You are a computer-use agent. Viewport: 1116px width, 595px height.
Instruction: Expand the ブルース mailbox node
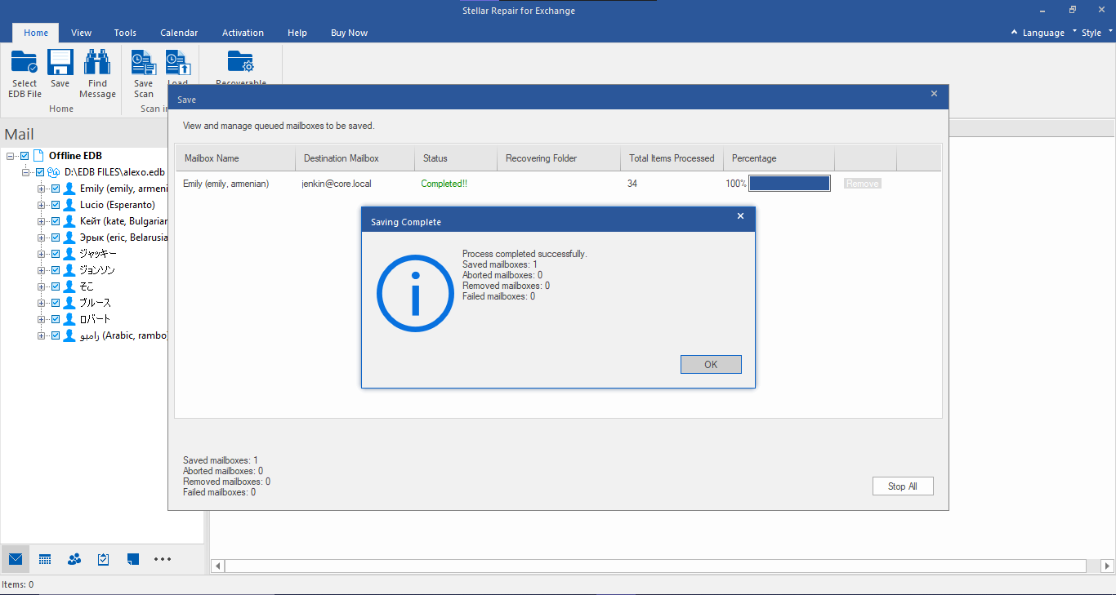(x=42, y=303)
